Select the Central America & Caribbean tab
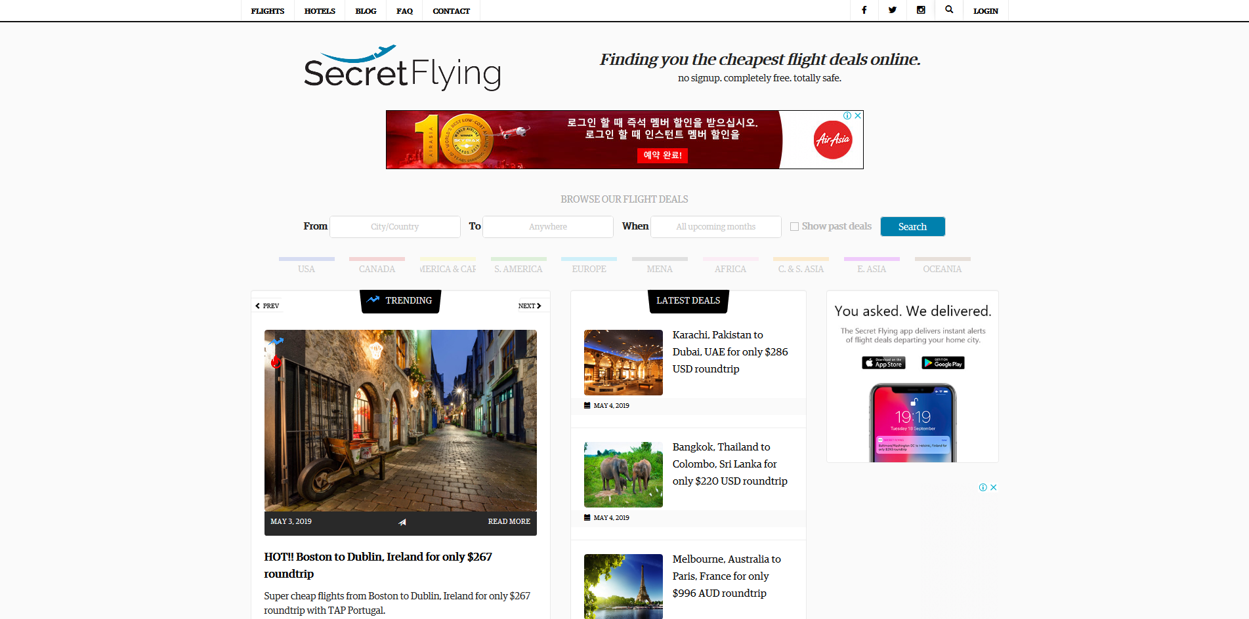The height and width of the screenshot is (619, 1249). (x=448, y=266)
